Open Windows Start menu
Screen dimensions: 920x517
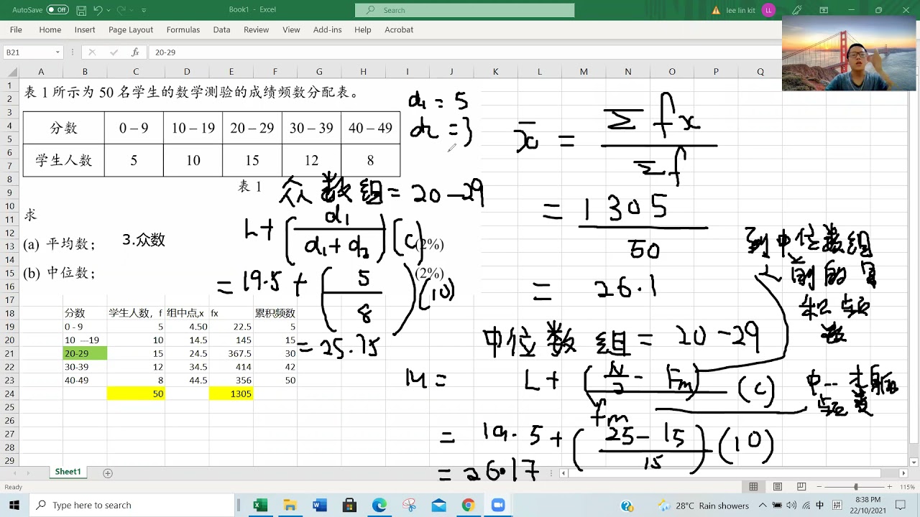tap(14, 506)
